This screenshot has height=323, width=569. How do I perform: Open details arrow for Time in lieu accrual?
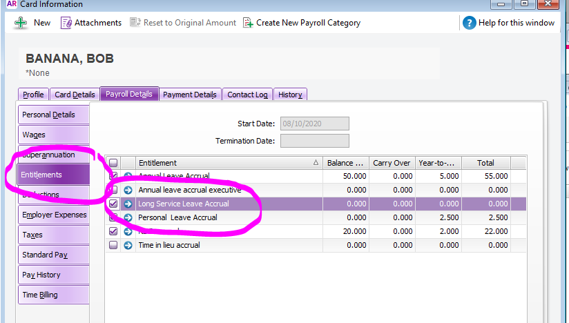tap(128, 245)
